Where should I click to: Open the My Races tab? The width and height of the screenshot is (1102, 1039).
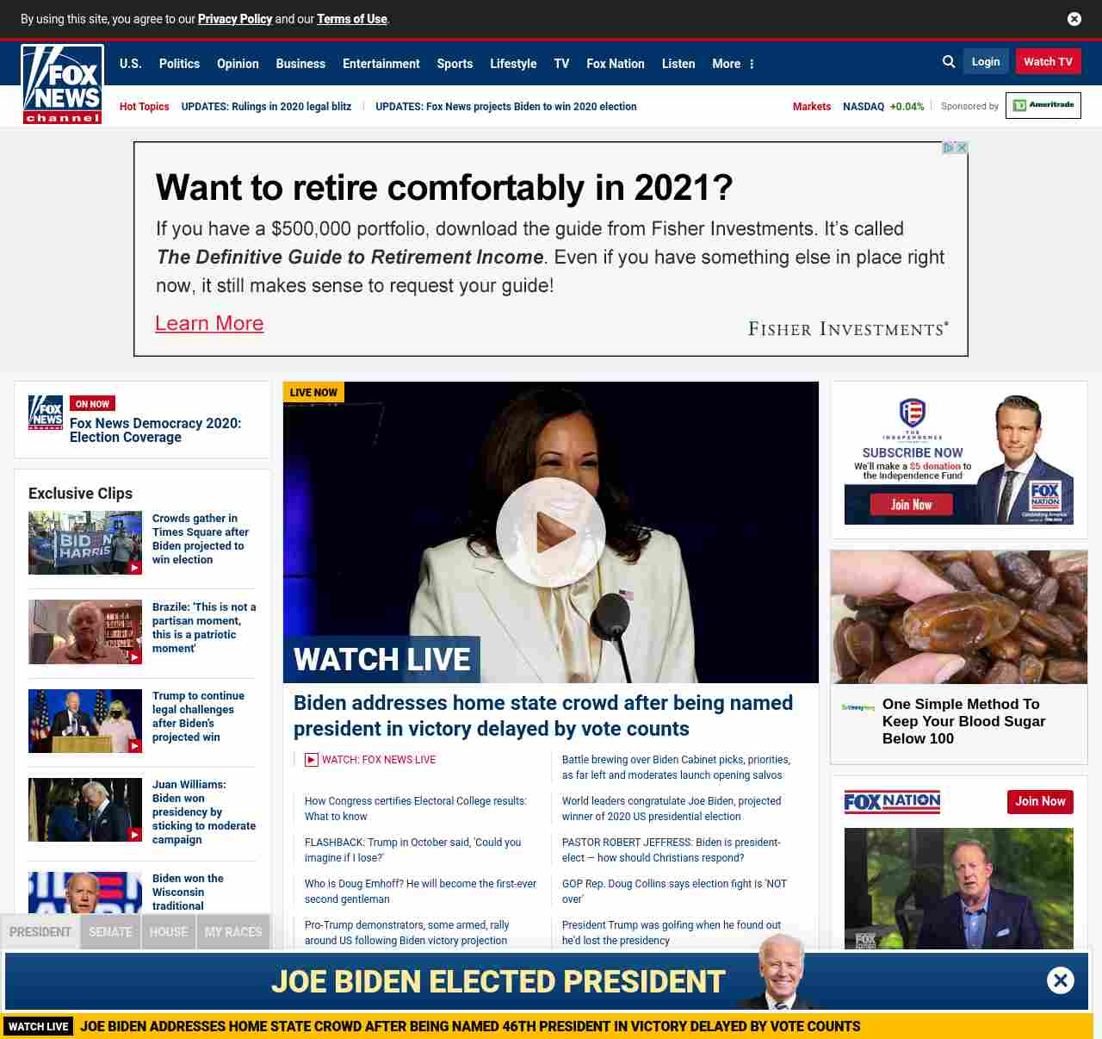tap(233, 932)
